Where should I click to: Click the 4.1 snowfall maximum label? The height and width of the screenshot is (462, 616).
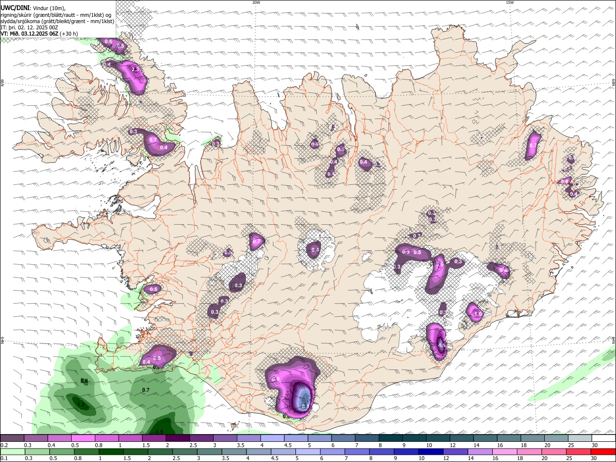pyautogui.click(x=442, y=345)
